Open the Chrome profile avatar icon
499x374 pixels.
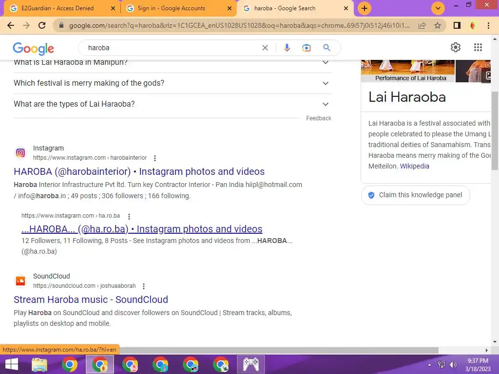click(473, 25)
